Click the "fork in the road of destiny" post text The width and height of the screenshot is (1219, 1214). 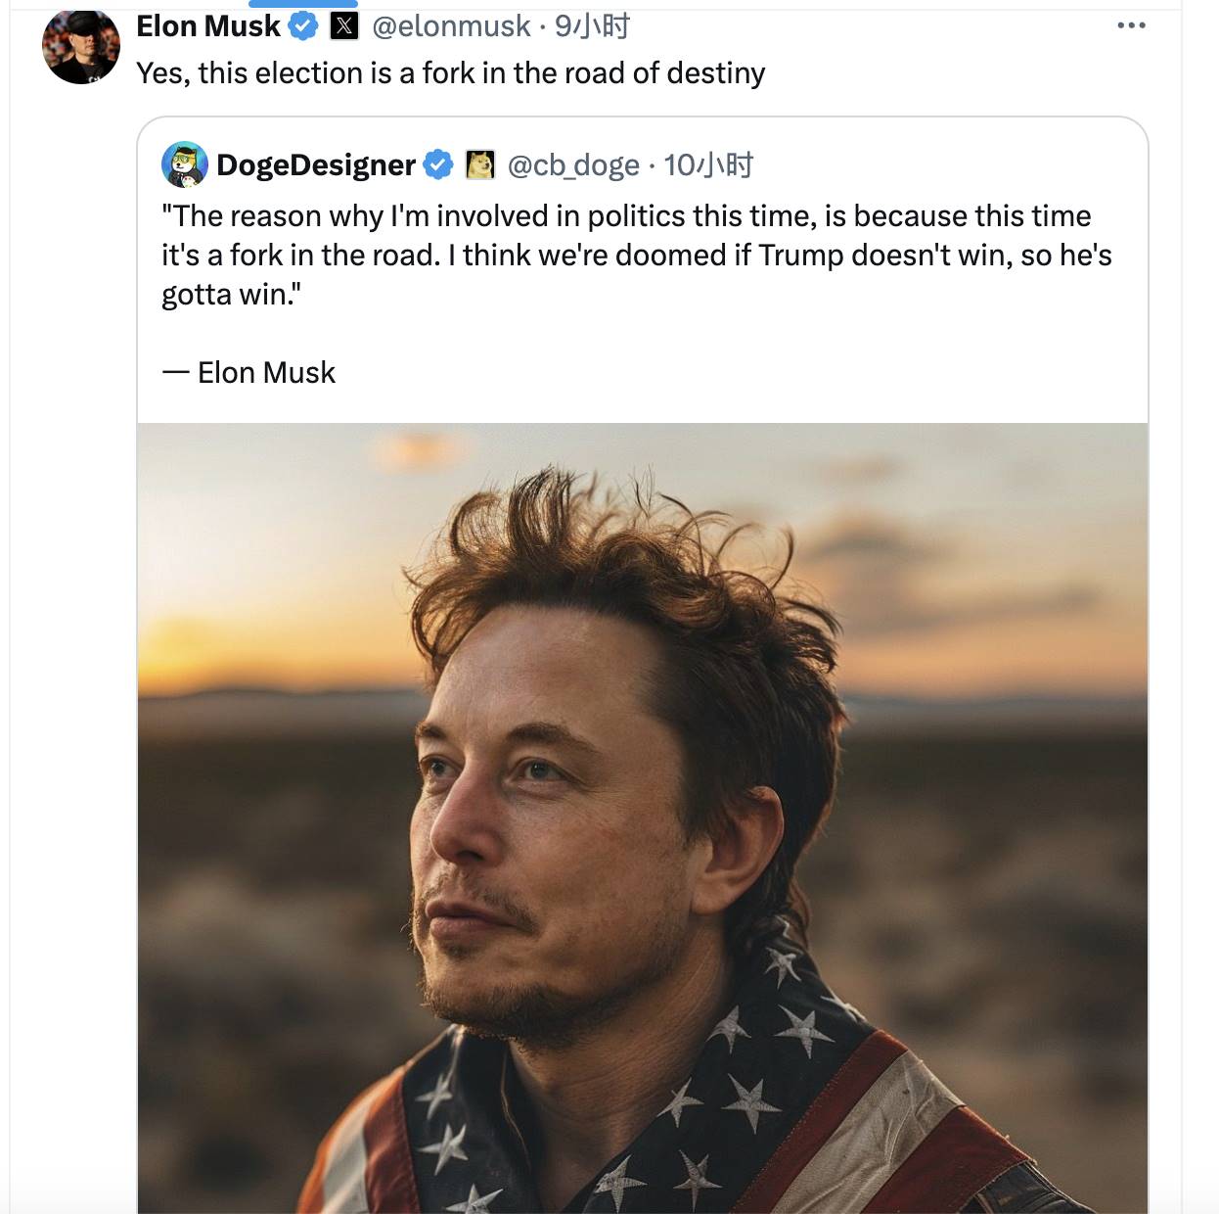(x=450, y=73)
